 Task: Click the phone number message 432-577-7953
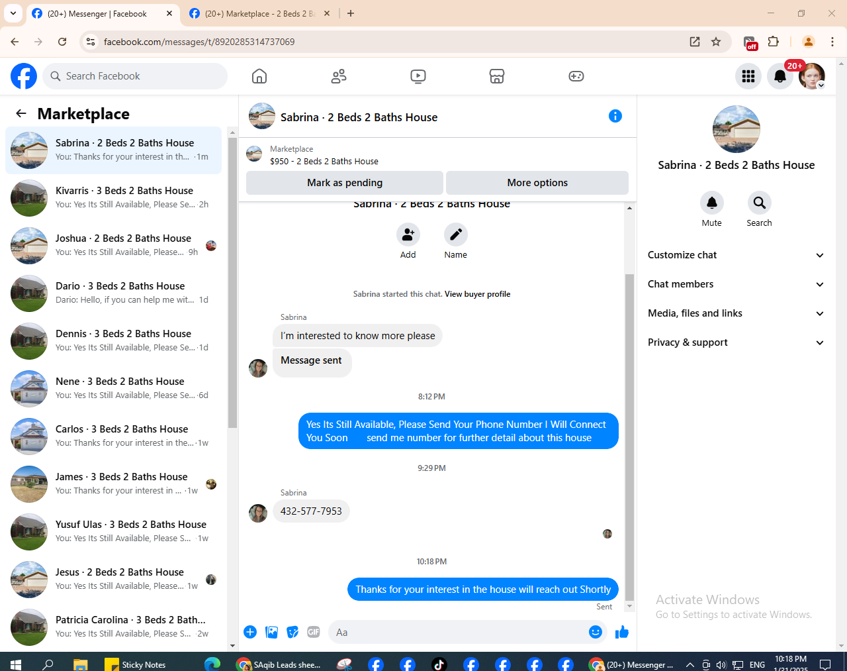click(x=311, y=511)
